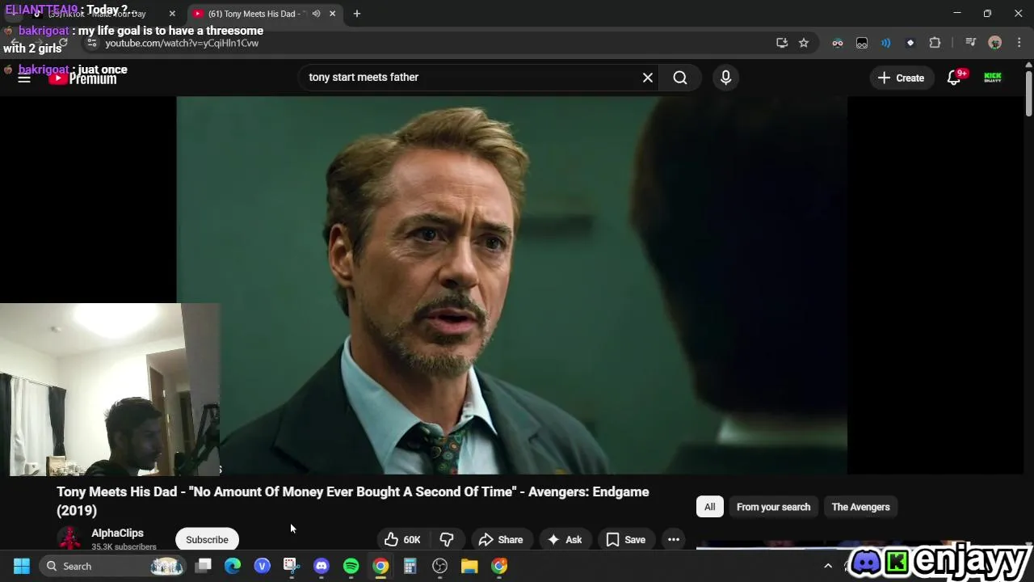Clear the search text with the X icon
This screenshot has height=582, width=1034.
click(x=648, y=78)
